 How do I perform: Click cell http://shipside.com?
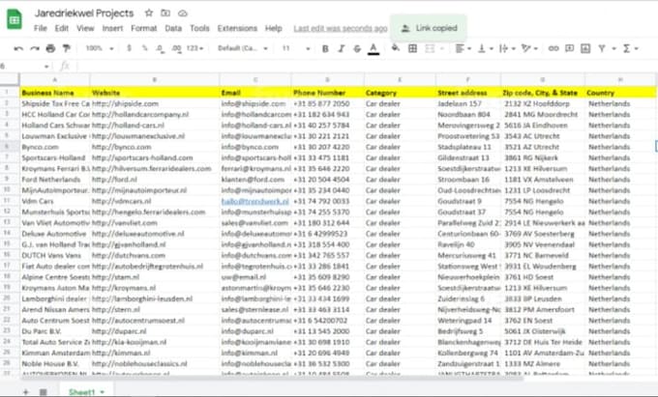pos(155,103)
